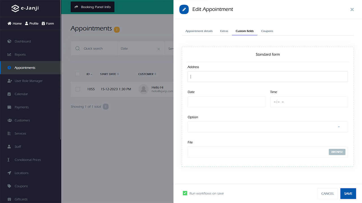Image resolution: width=362 pixels, height=203 pixels.
Task: Click the User Role Manager icon
Action: point(9,81)
